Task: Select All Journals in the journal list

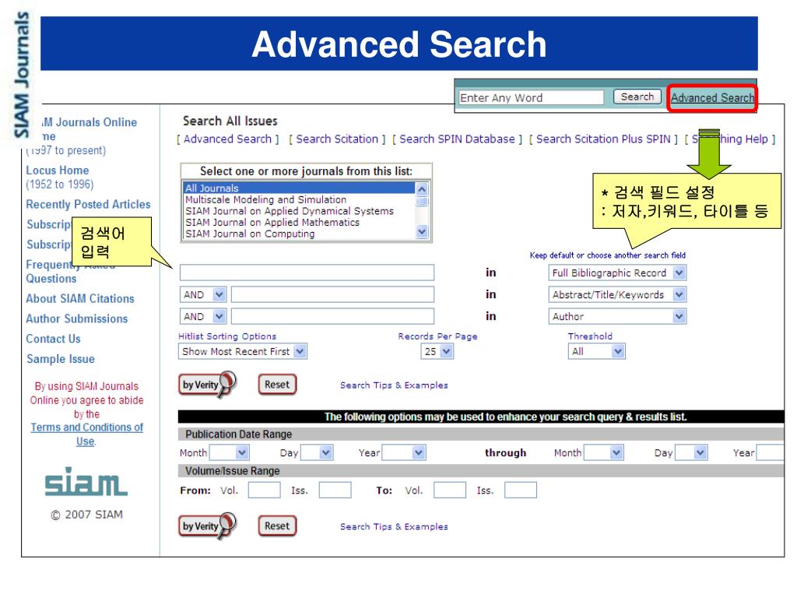Action: [x=299, y=188]
